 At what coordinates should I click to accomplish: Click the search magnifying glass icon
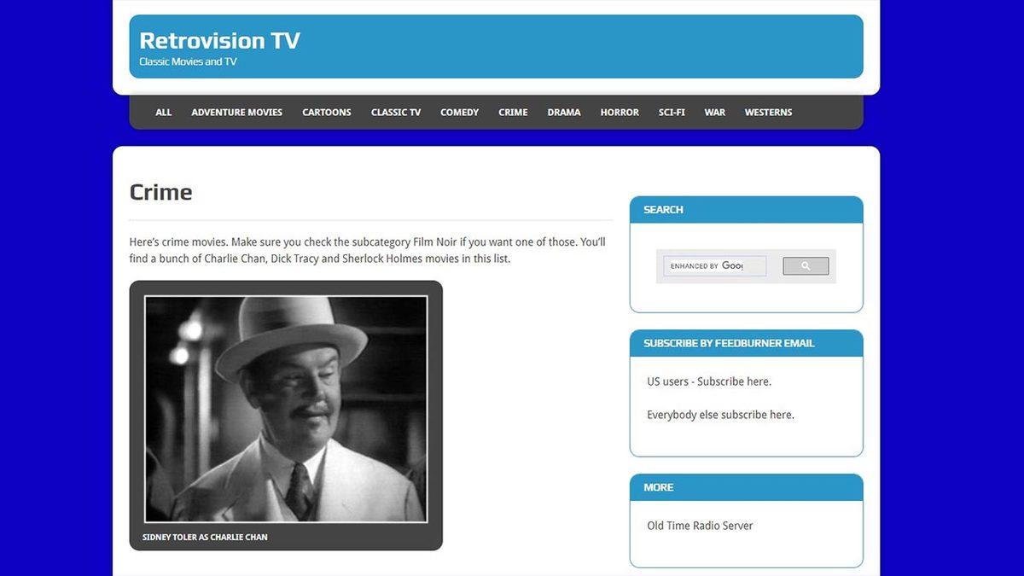tap(805, 265)
